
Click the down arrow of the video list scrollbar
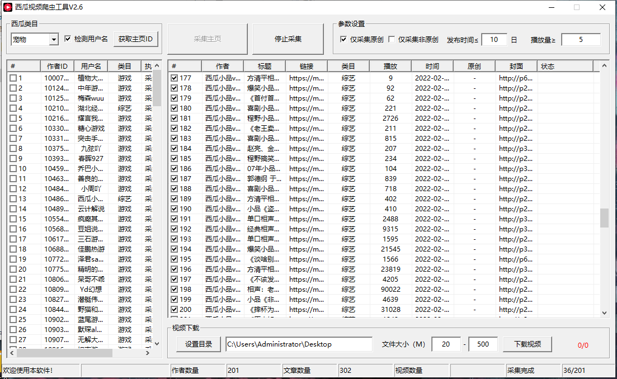pos(605,314)
